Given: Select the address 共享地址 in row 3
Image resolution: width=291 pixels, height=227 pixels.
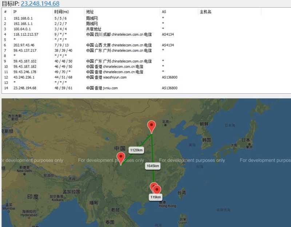Looking at the screenshot, I should (94, 29).
